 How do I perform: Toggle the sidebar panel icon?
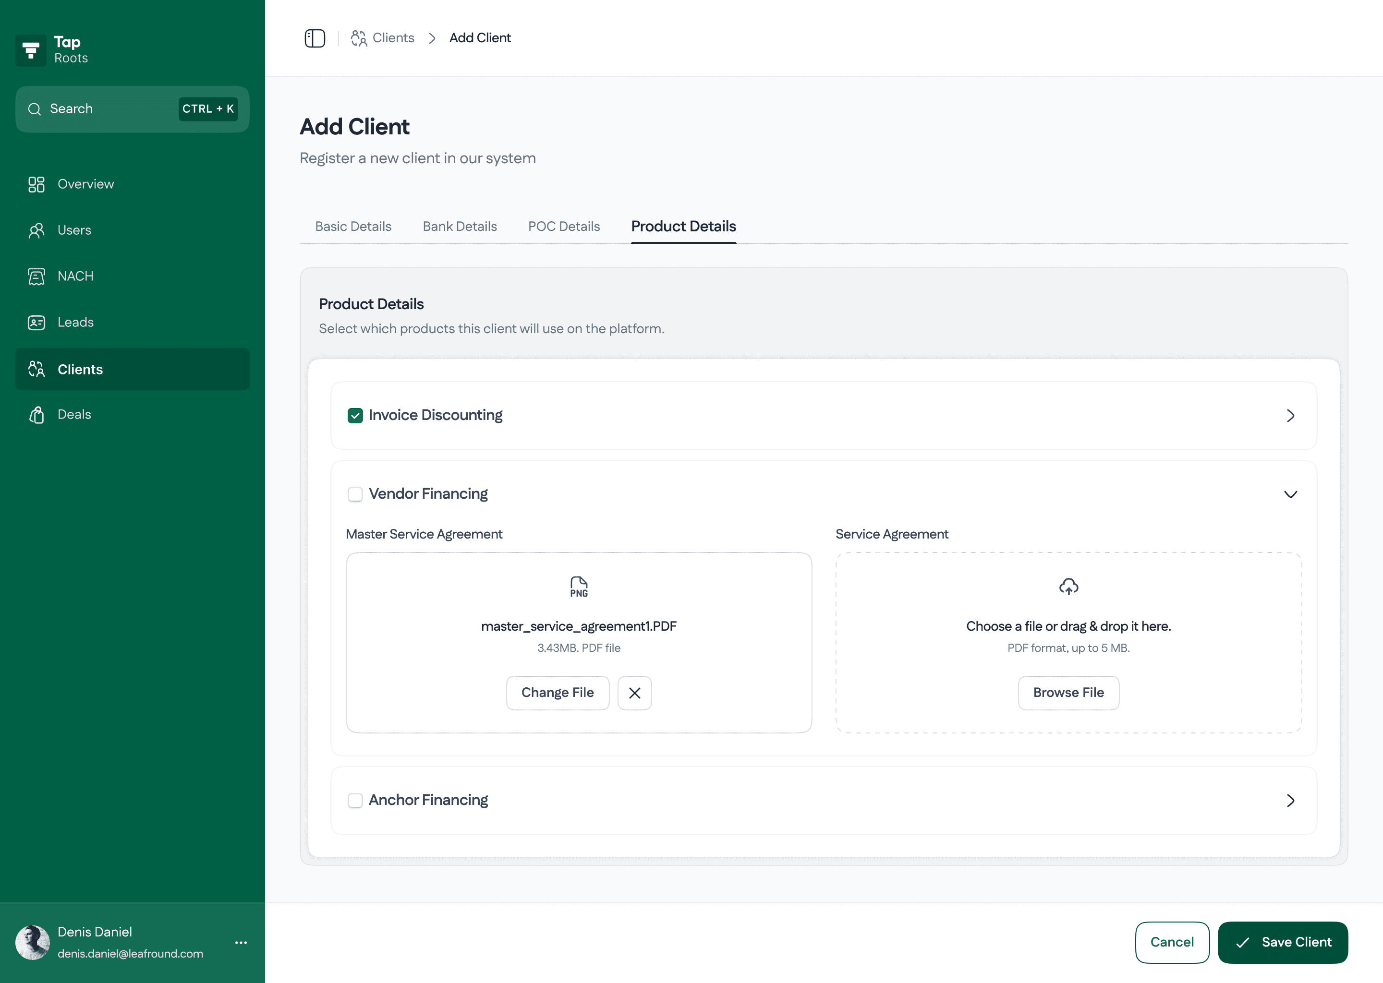tap(314, 38)
